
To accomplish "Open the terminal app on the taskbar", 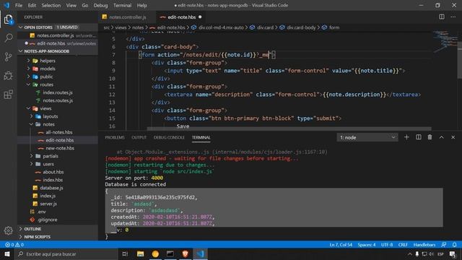I will tap(170, 253).
